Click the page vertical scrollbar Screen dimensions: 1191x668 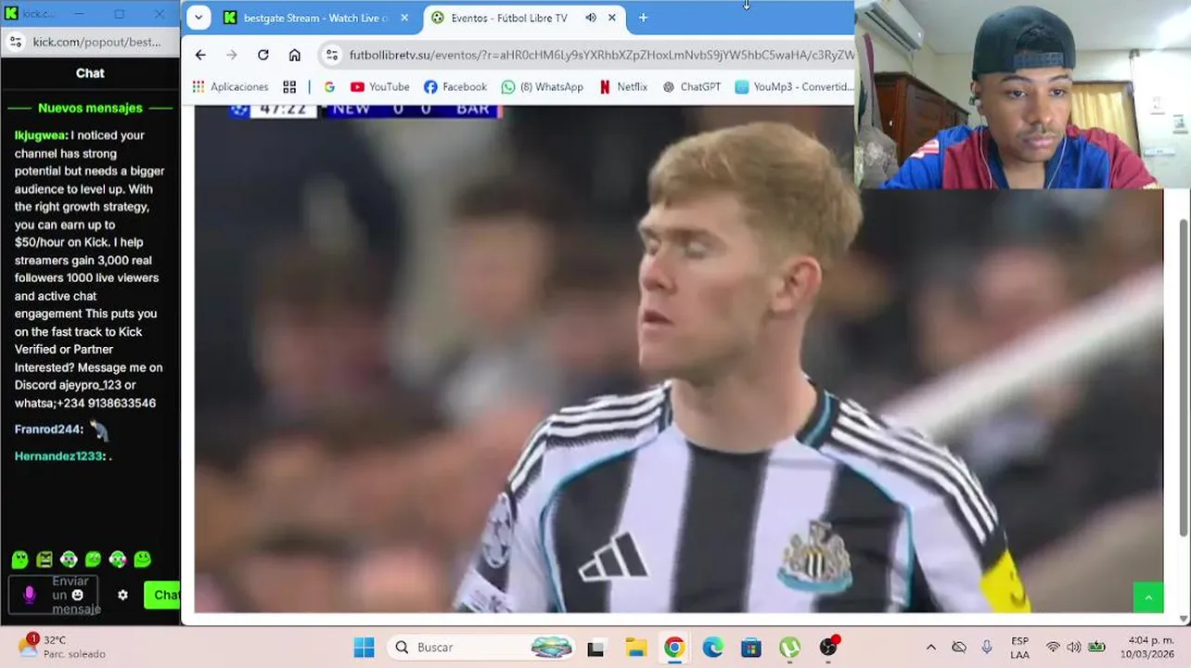[x=1183, y=376]
